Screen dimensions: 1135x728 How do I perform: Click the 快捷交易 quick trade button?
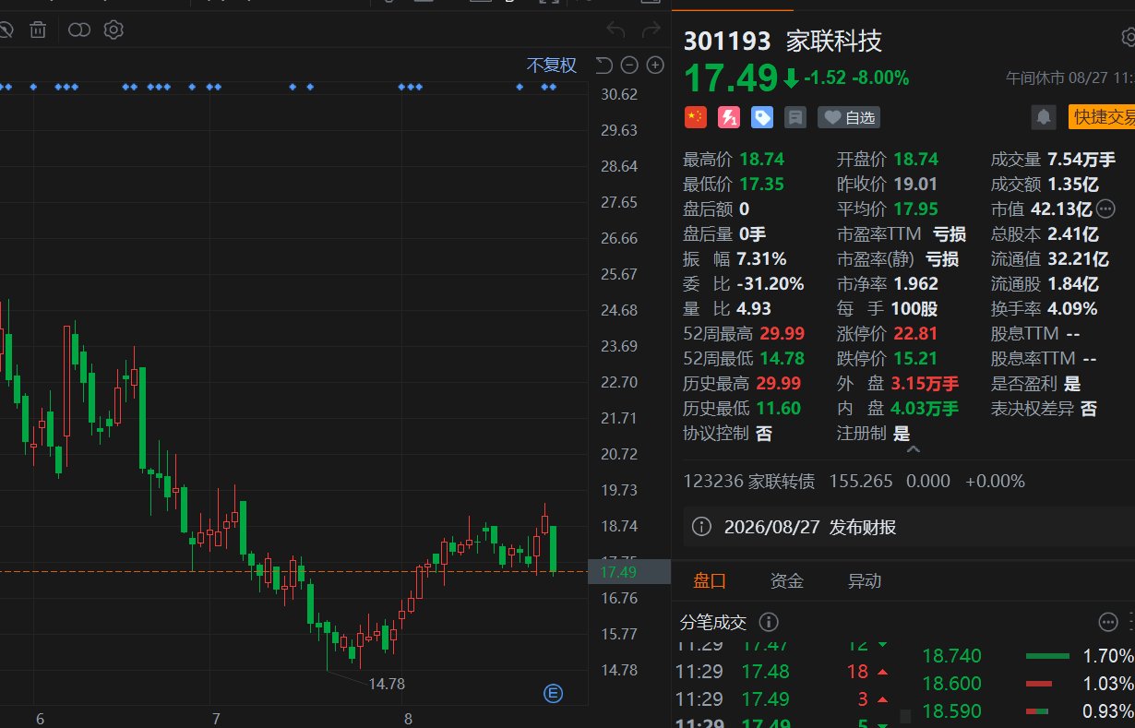tap(1102, 117)
